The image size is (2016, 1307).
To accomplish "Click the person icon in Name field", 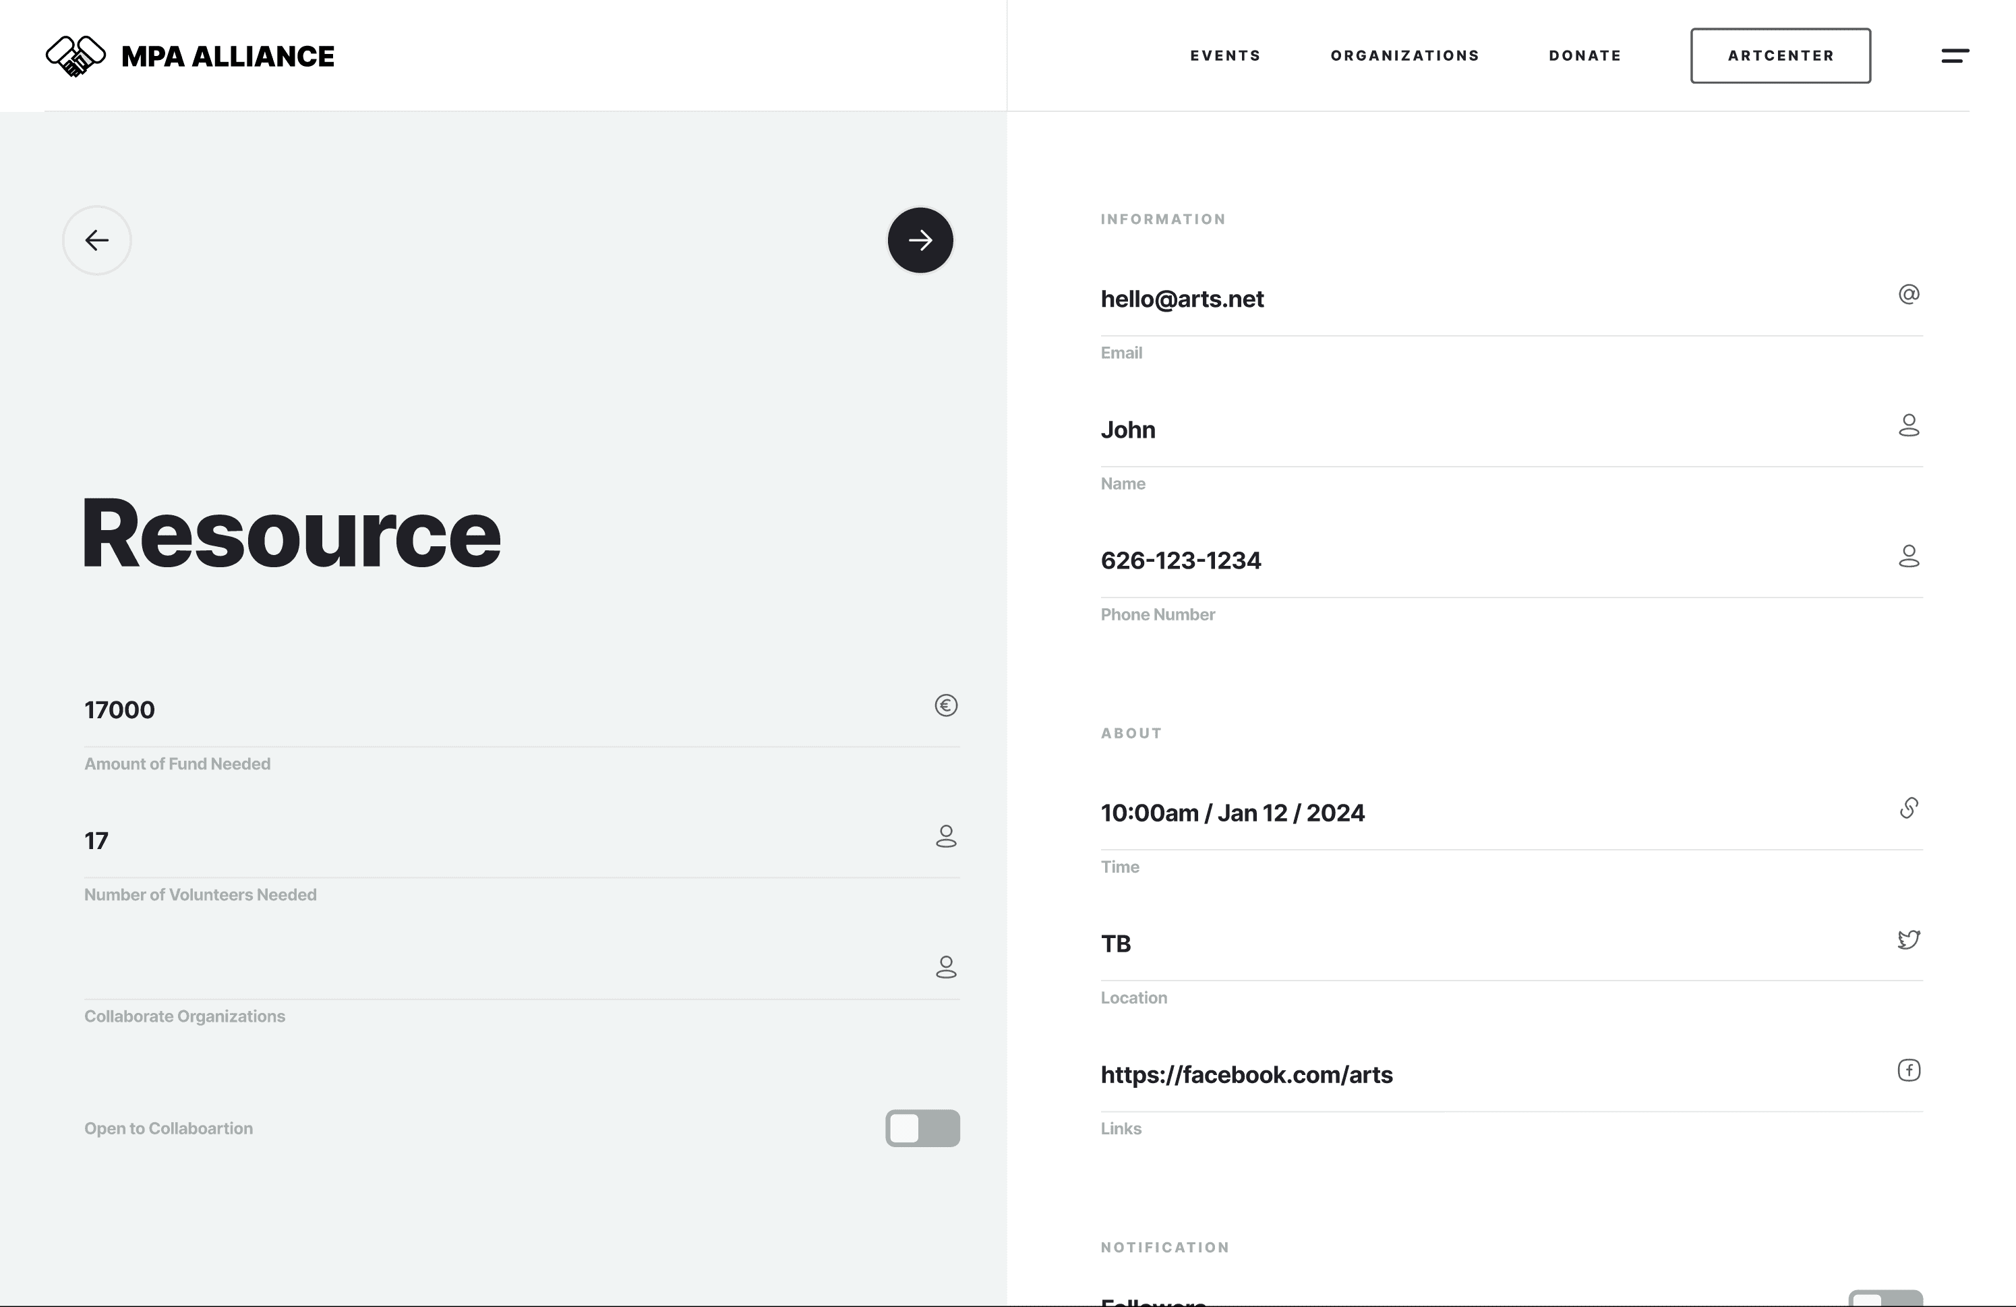I will coord(1908,426).
